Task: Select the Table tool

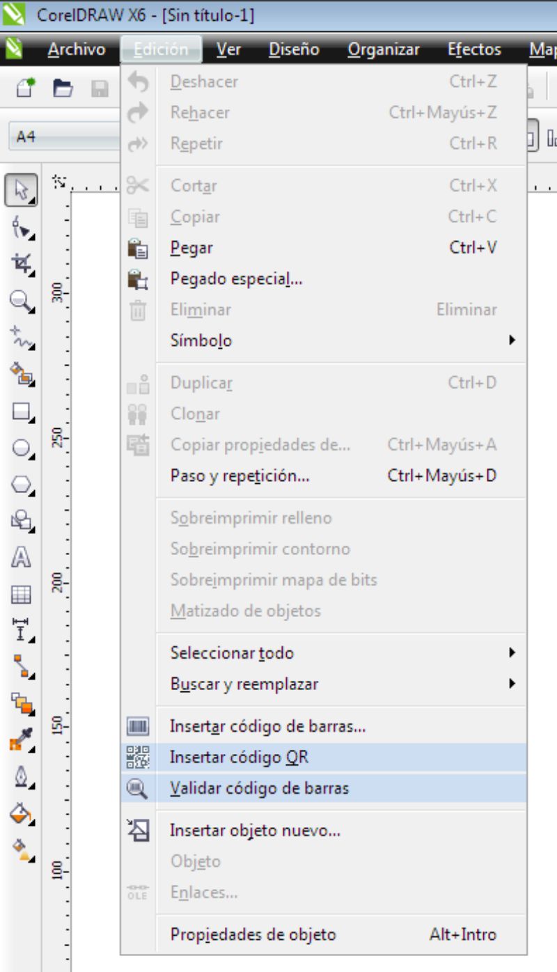Action: point(22,595)
